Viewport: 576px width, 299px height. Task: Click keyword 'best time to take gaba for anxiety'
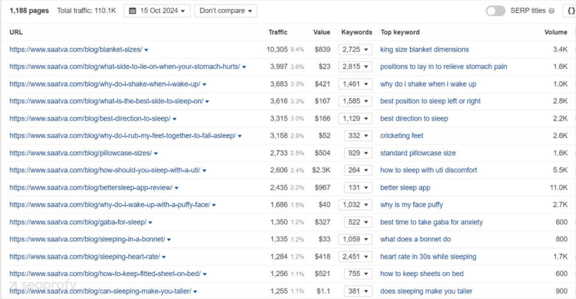click(x=431, y=222)
